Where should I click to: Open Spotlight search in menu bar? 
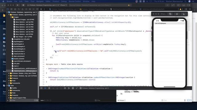pyautogui.click(x=185, y=1)
